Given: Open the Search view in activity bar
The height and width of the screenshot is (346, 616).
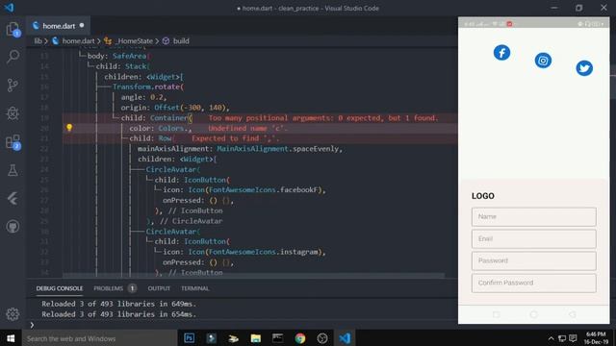Looking at the screenshot, I should [x=13, y=57].
